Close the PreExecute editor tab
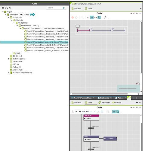The height and width of the screenshot is (151, 143). click(x=111, y=98)
